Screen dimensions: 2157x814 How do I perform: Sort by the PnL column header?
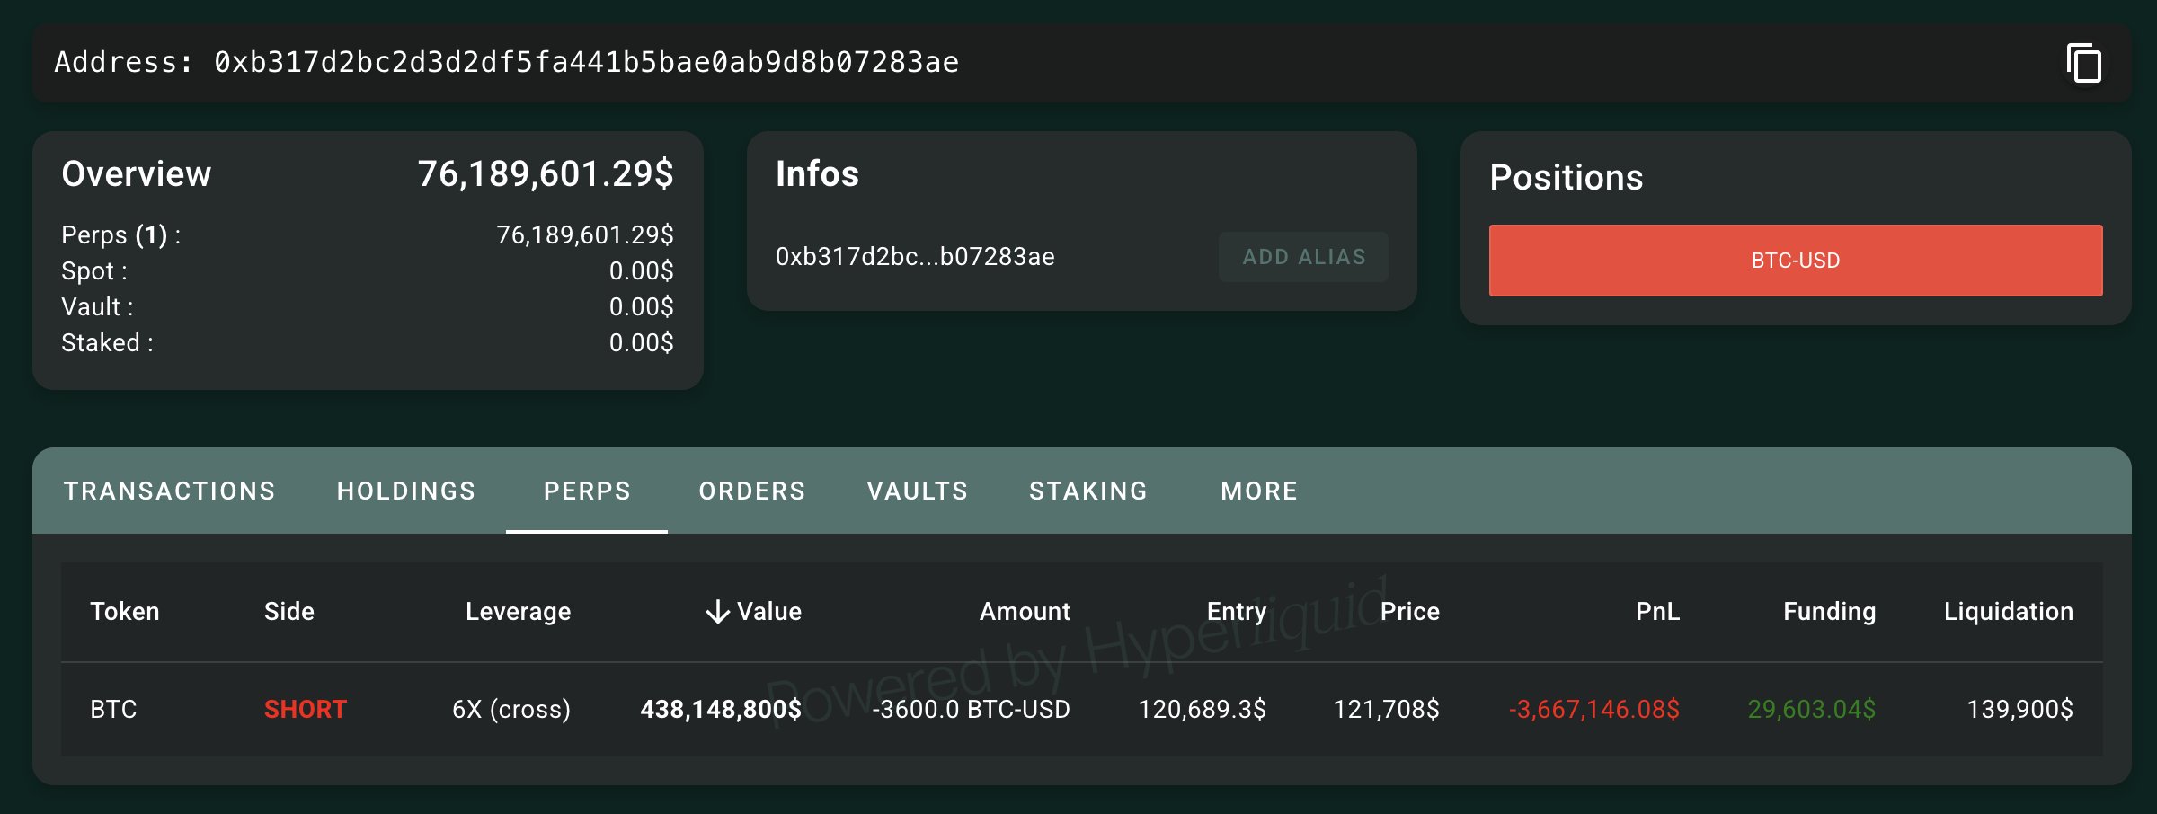(1657, 612)
